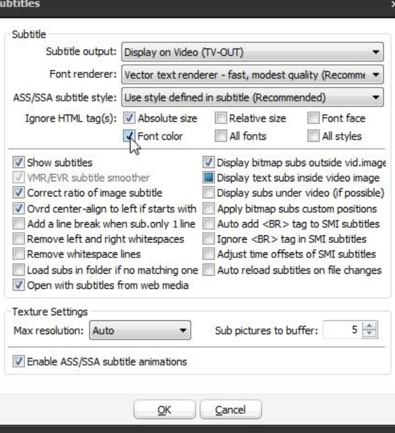Viewport: 395px width, 433px height.
Task: Confirm settings with the OK button
Action: coord(164,410)
